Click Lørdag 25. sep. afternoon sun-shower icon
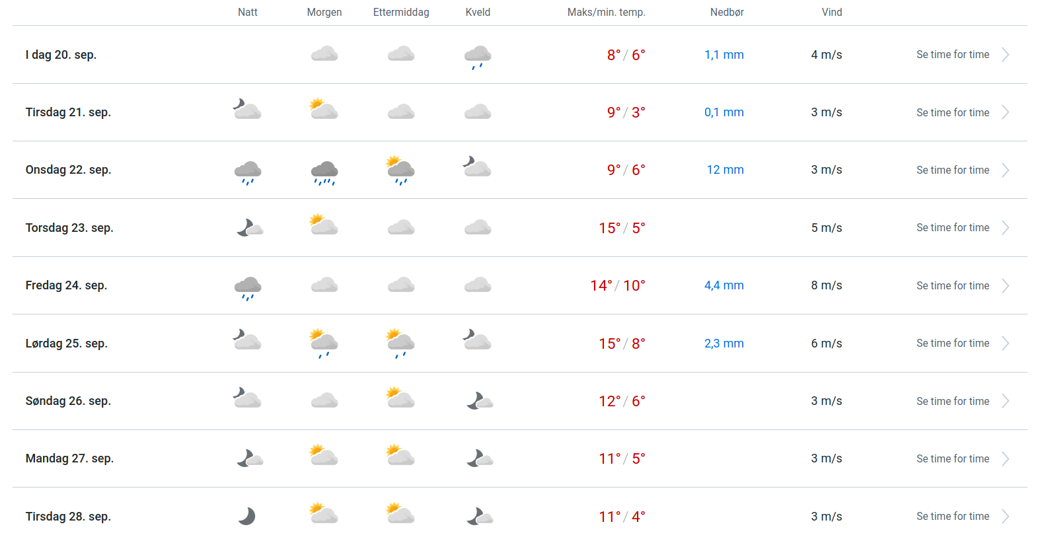The image size is (1040, 545). (400, 343)
